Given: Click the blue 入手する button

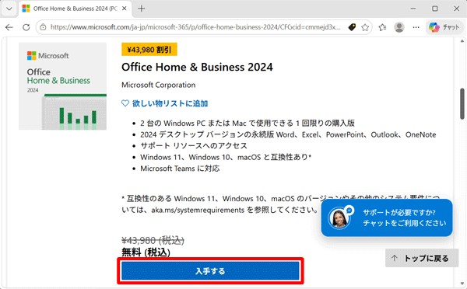Looking at the screenshot, I should 210,271.
